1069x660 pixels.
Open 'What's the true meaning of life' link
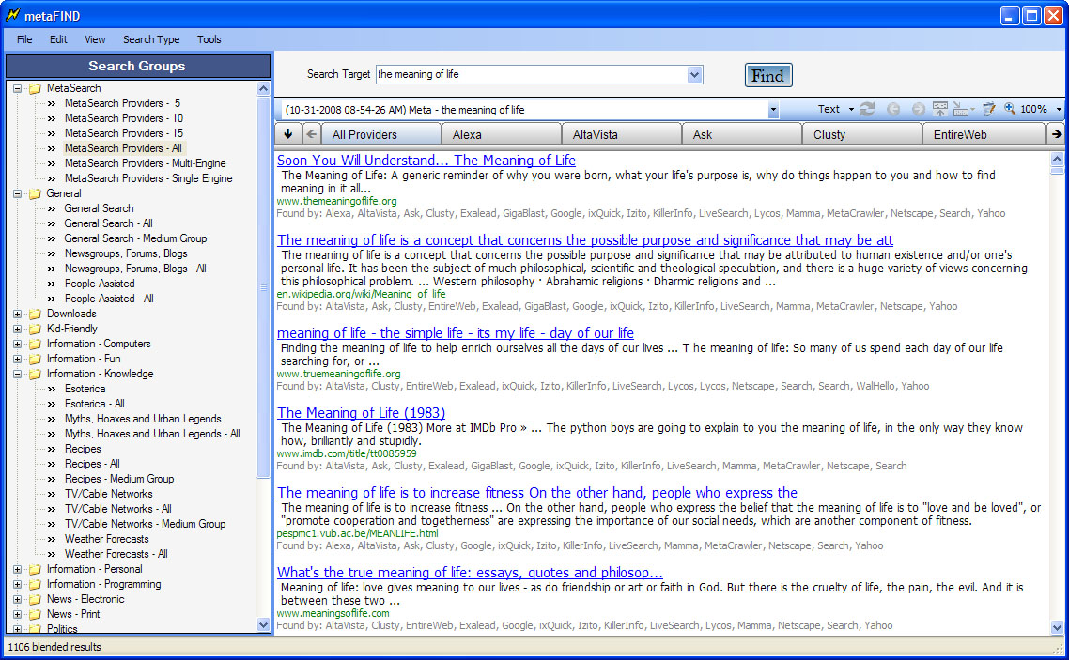click(470, 572)
